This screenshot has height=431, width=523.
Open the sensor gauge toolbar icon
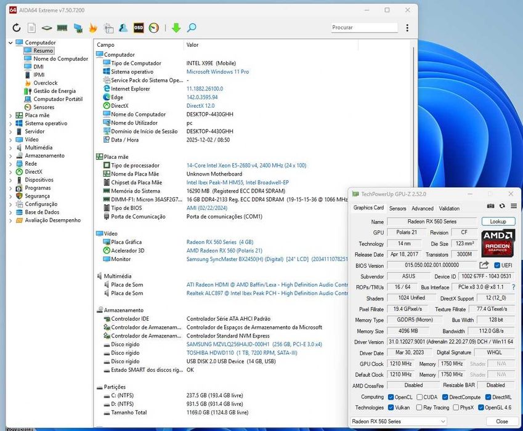click(x=154, y=28)
